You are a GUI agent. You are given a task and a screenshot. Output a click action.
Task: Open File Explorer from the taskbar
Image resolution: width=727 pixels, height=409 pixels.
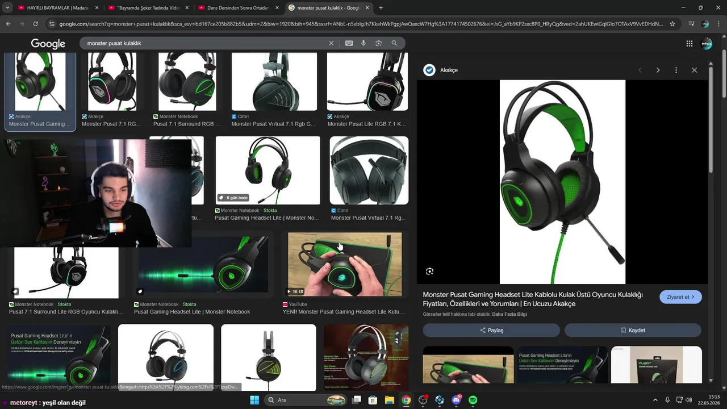390,400
